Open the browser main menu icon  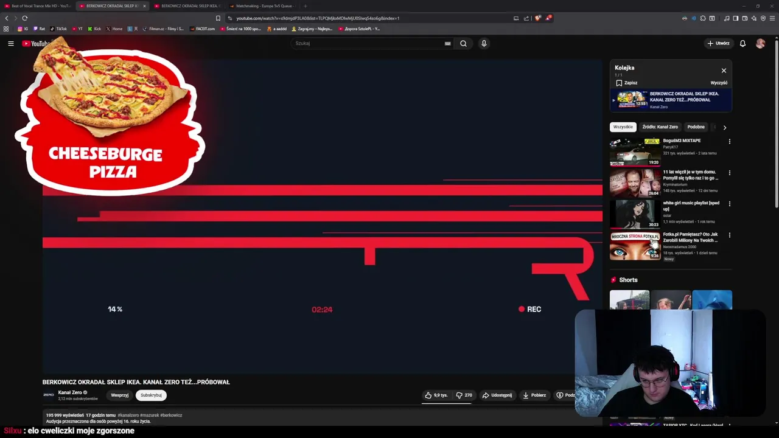(772, 18)
